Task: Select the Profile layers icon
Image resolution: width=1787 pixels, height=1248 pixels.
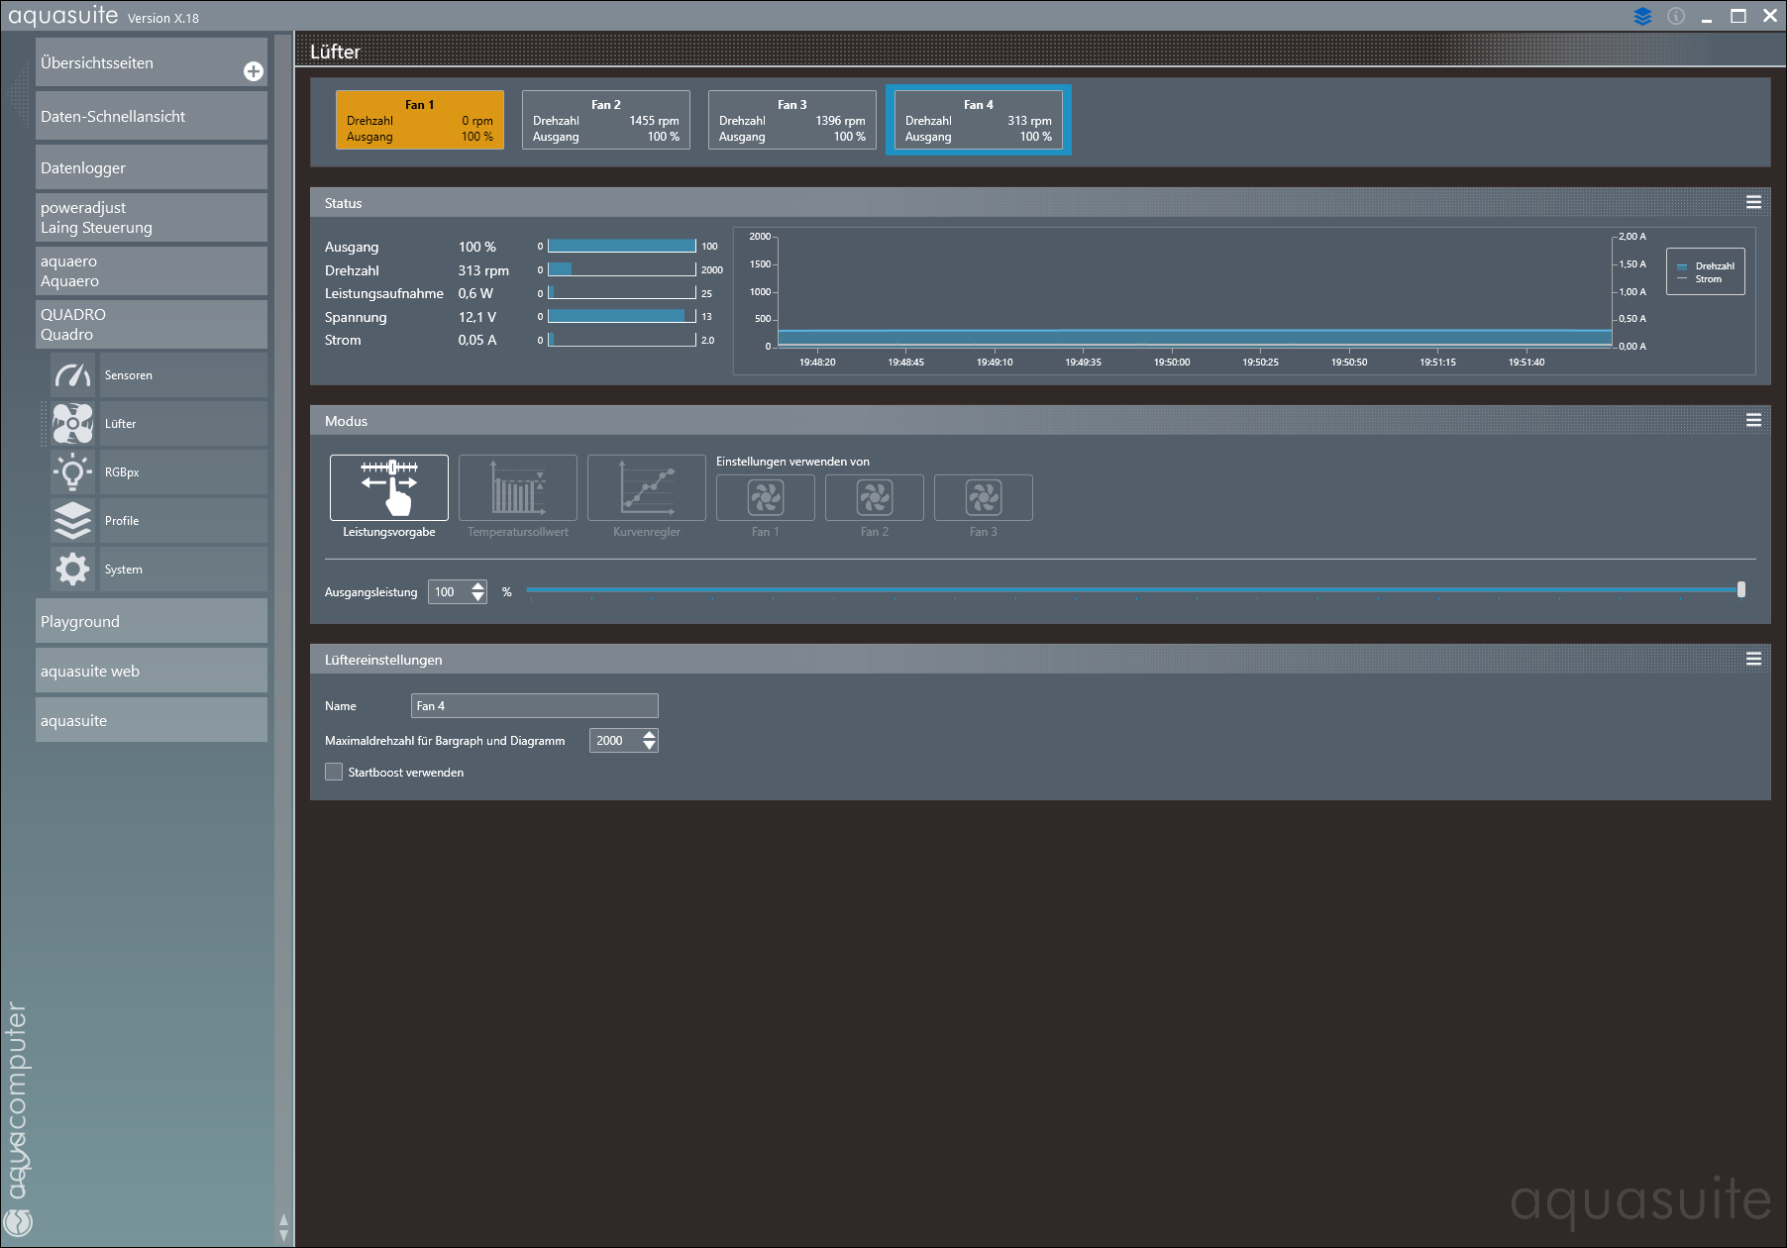Action: pyautogui.click(x=72, y=521)
